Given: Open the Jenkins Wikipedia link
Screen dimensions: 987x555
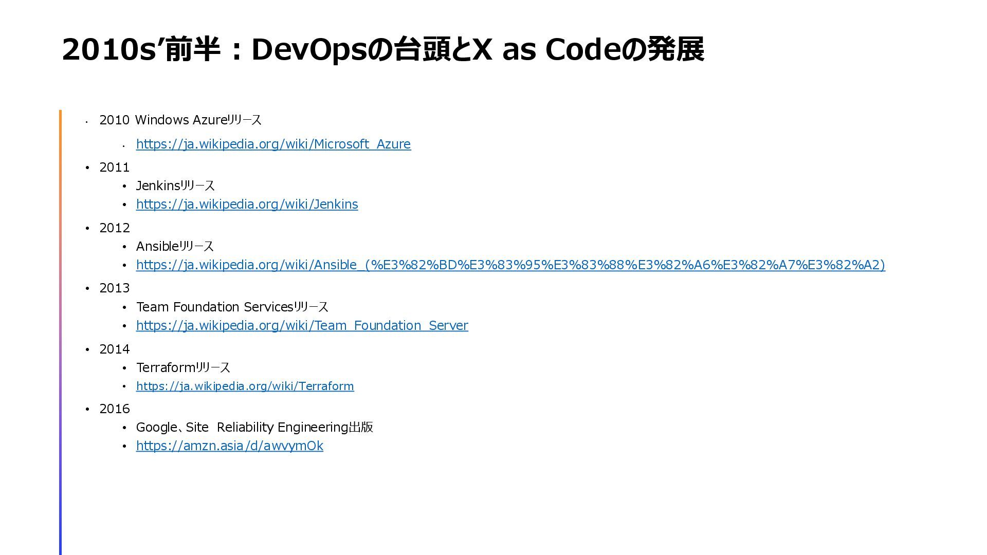Looking at the screenshot, I should pyautogui.click(x=247, y=205).
